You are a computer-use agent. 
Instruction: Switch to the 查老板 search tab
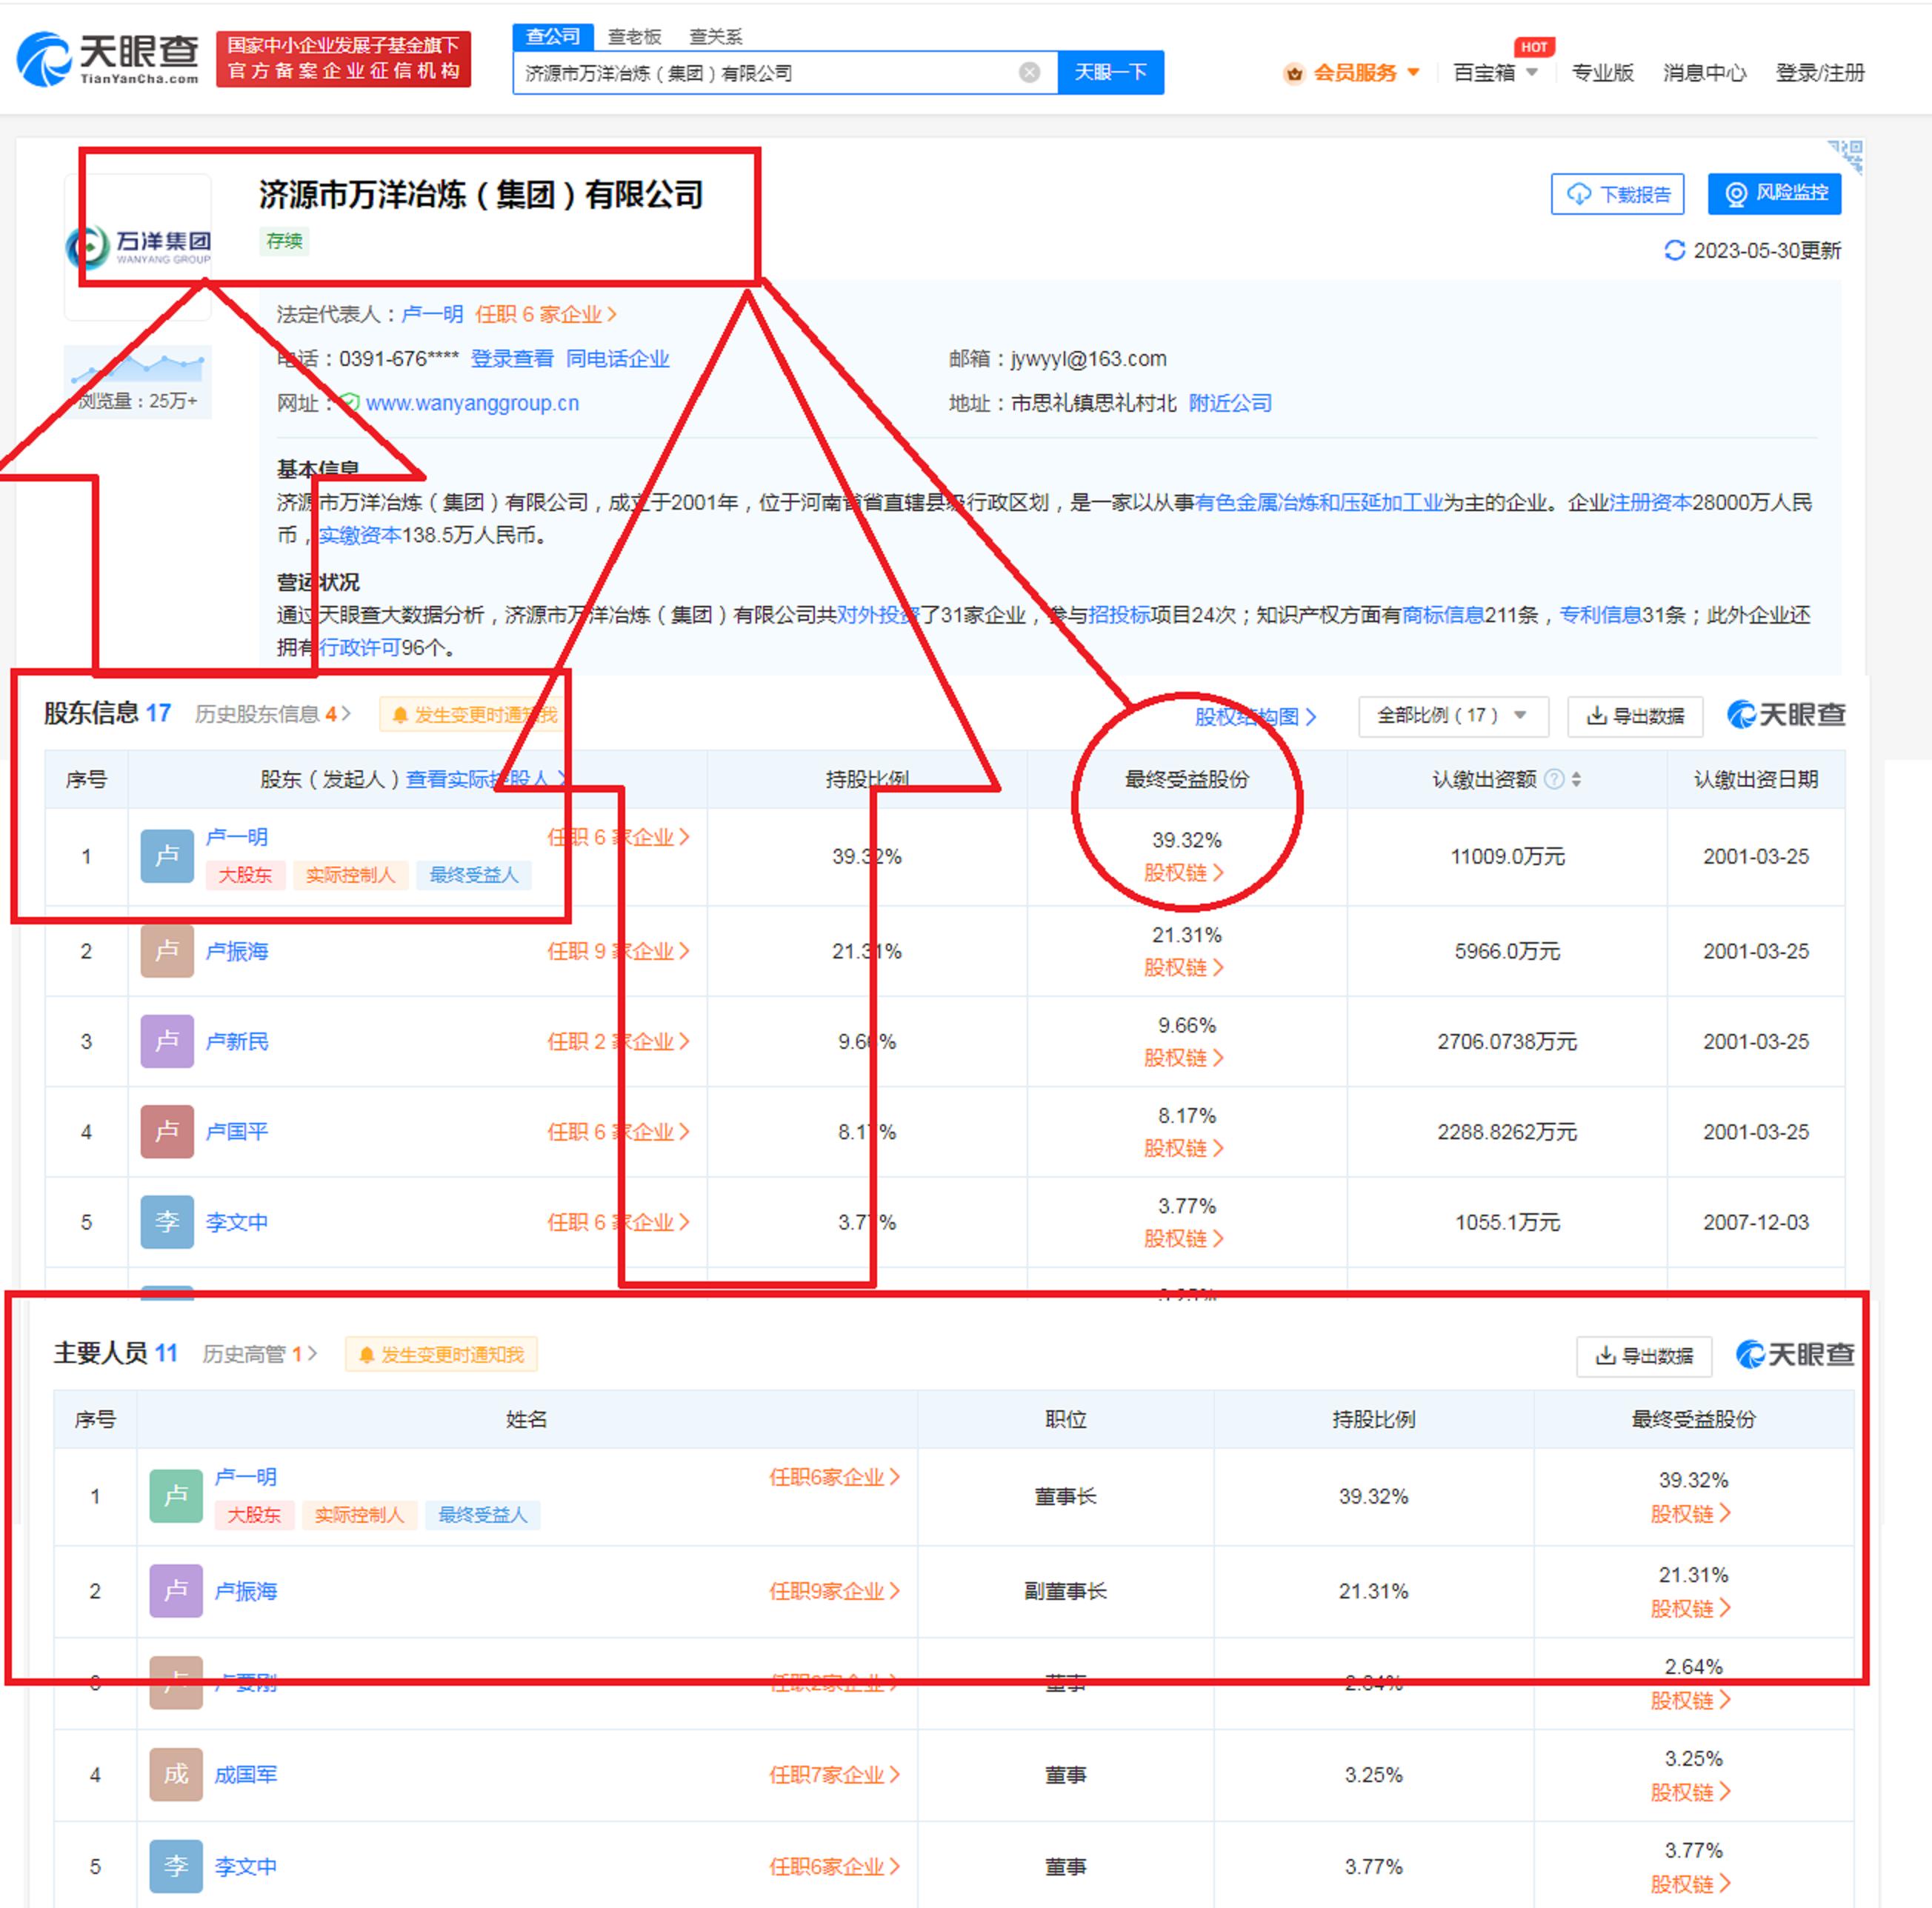coord(634,37)
